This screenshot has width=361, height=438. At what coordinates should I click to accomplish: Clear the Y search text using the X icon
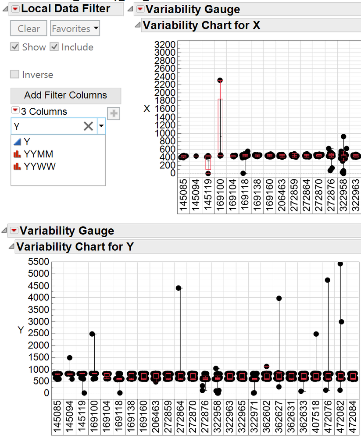click(x=88, y=126)
